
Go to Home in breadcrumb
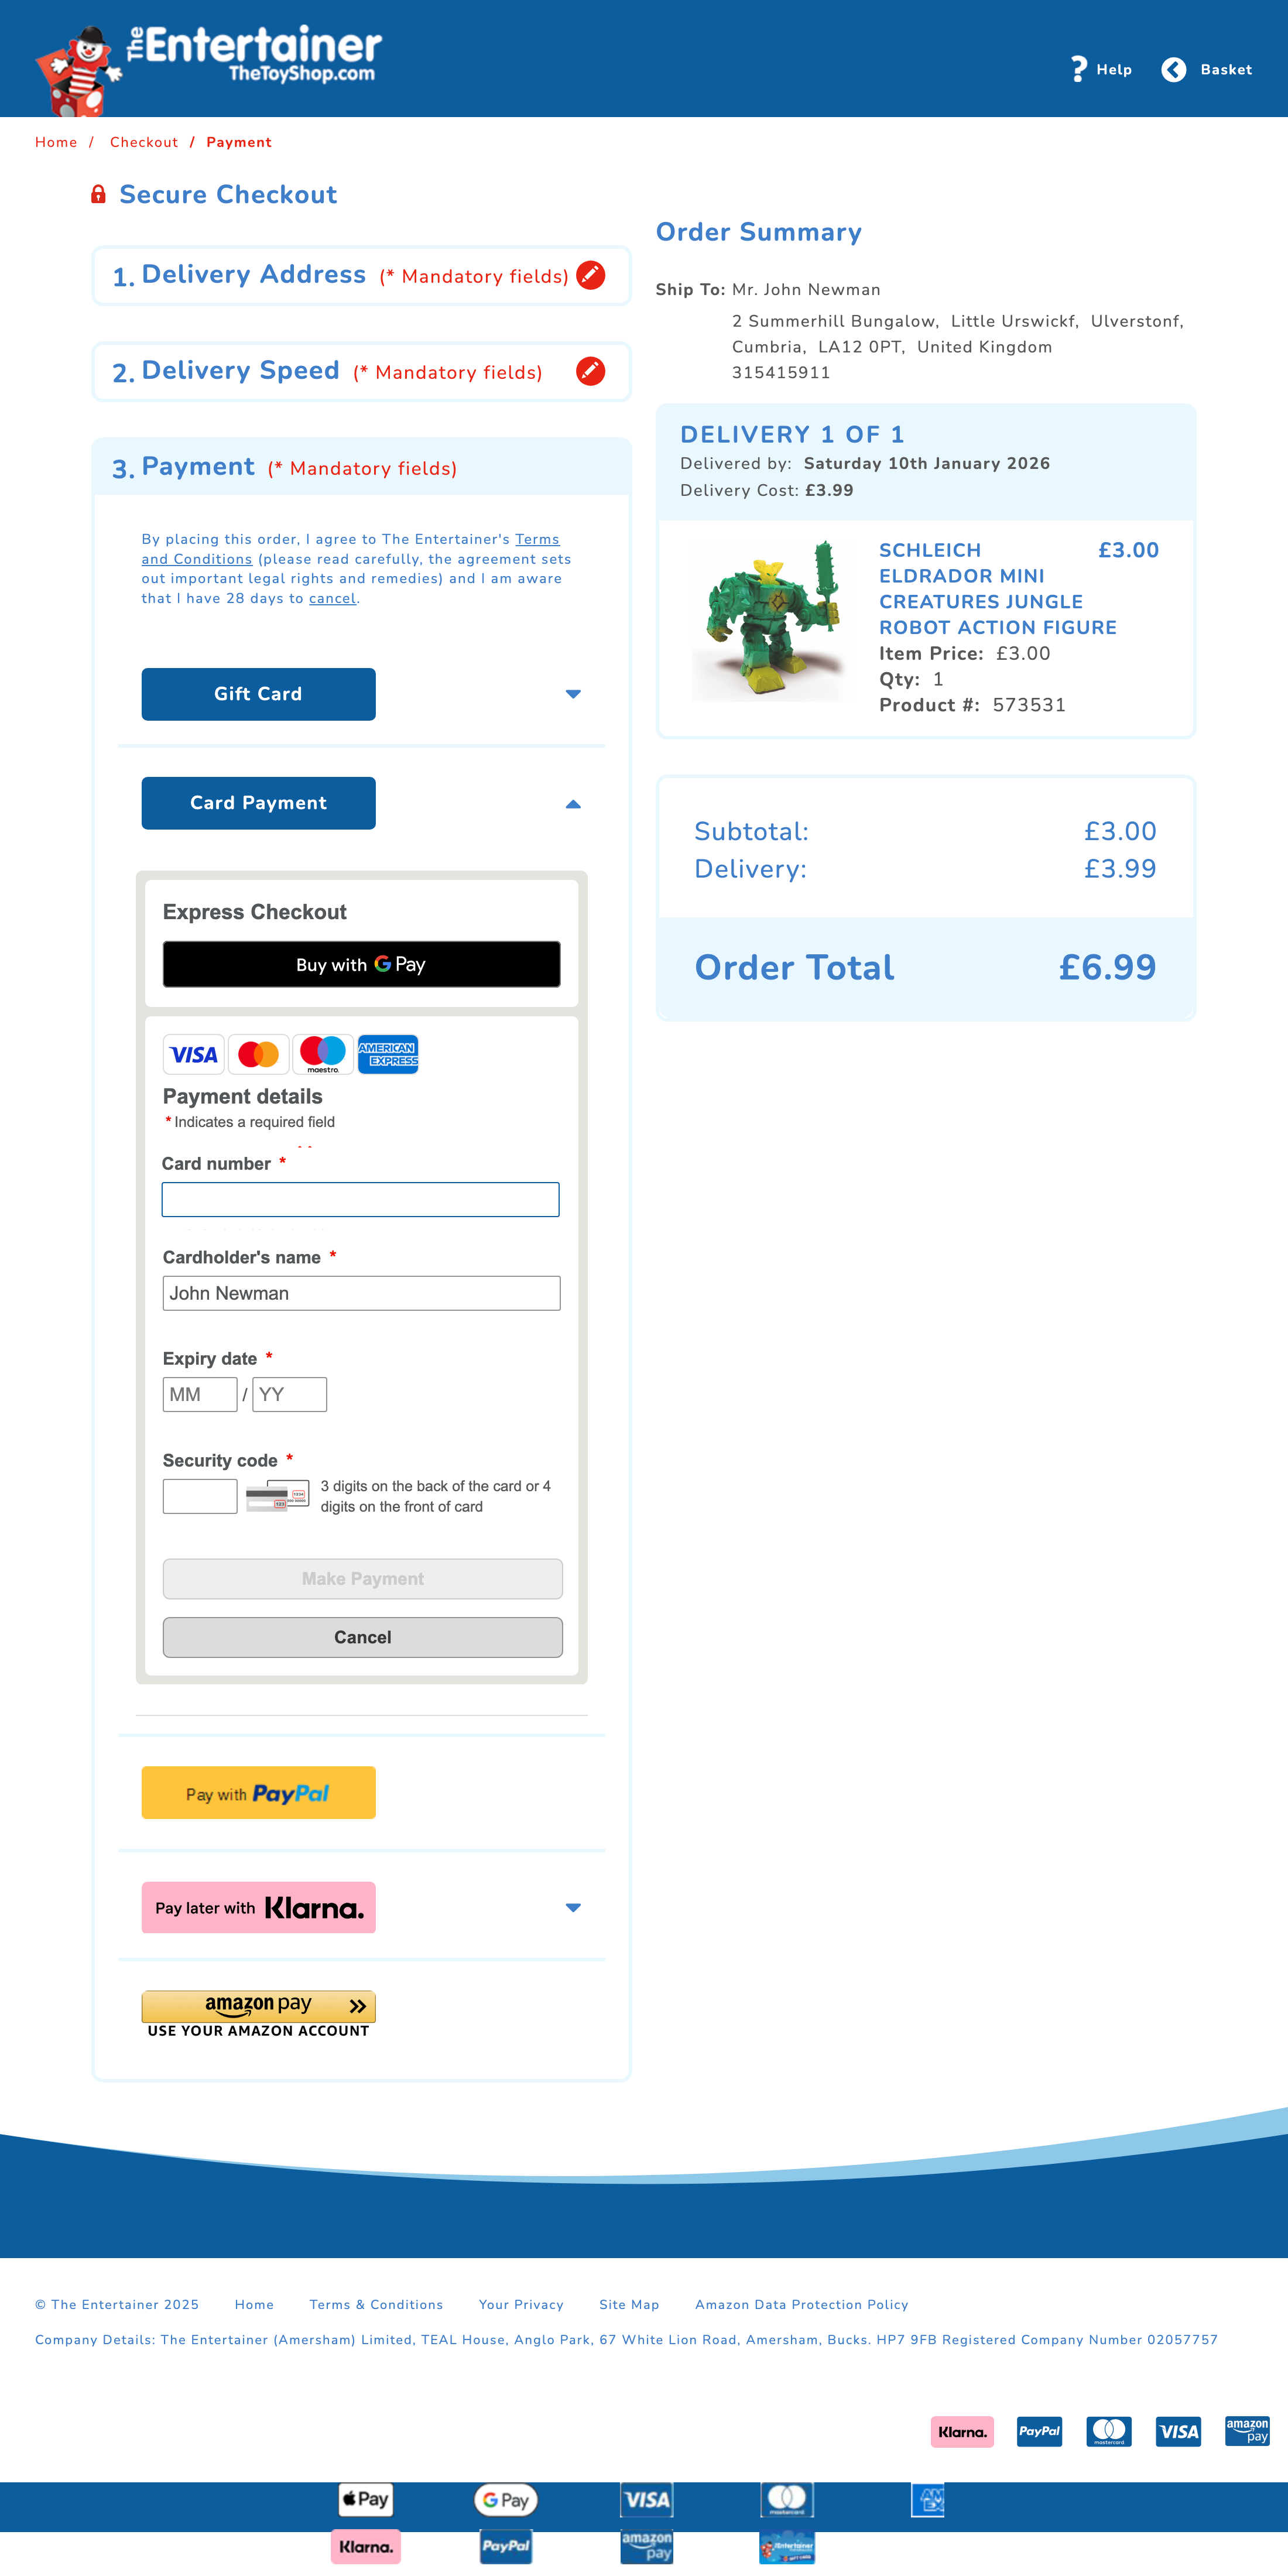point(56,142)
